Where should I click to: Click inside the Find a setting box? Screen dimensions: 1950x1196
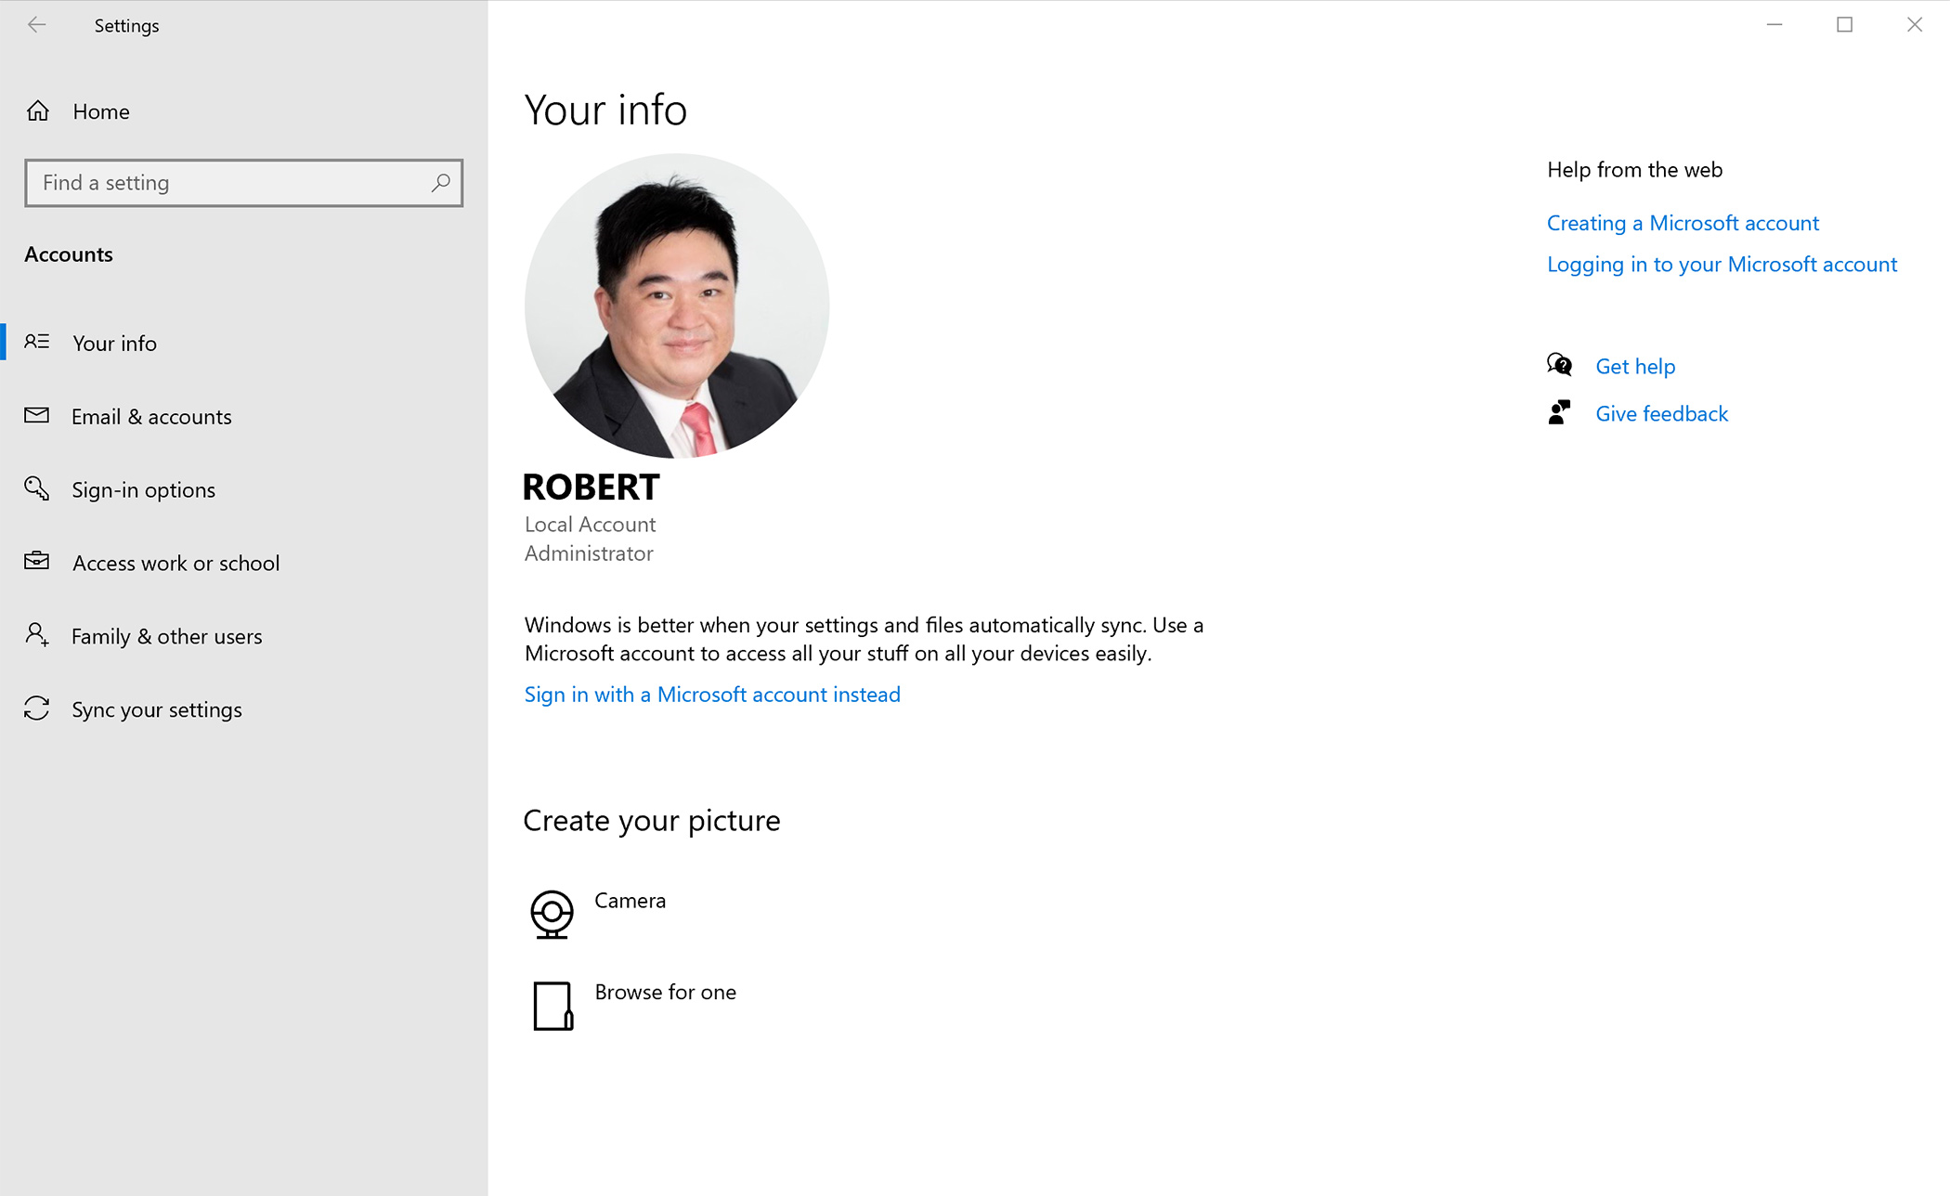pyautogui.click(x=214, y=183)
